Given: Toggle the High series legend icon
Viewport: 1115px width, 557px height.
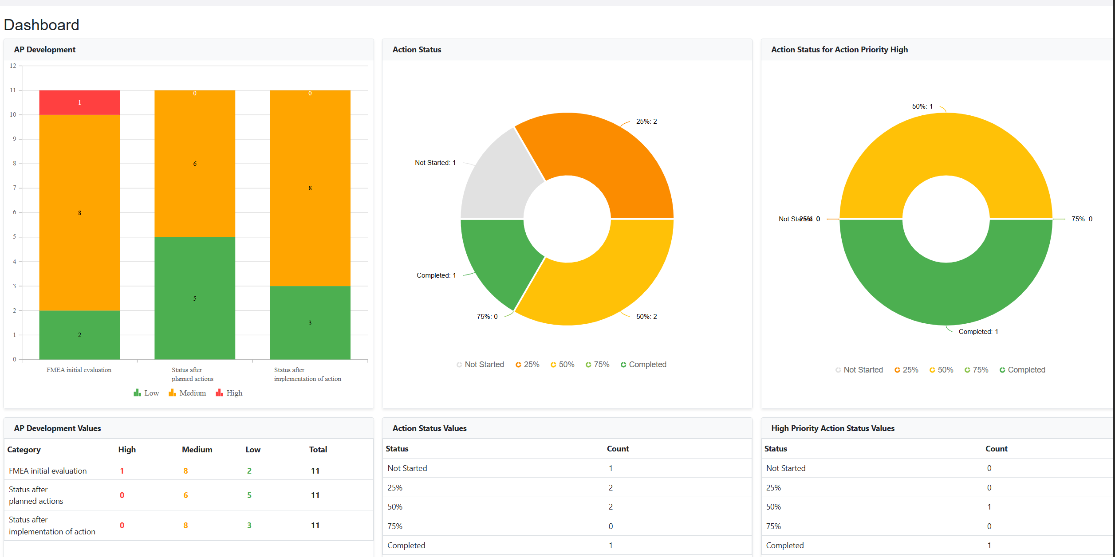Looking at the screenshot, I should 219,393.
